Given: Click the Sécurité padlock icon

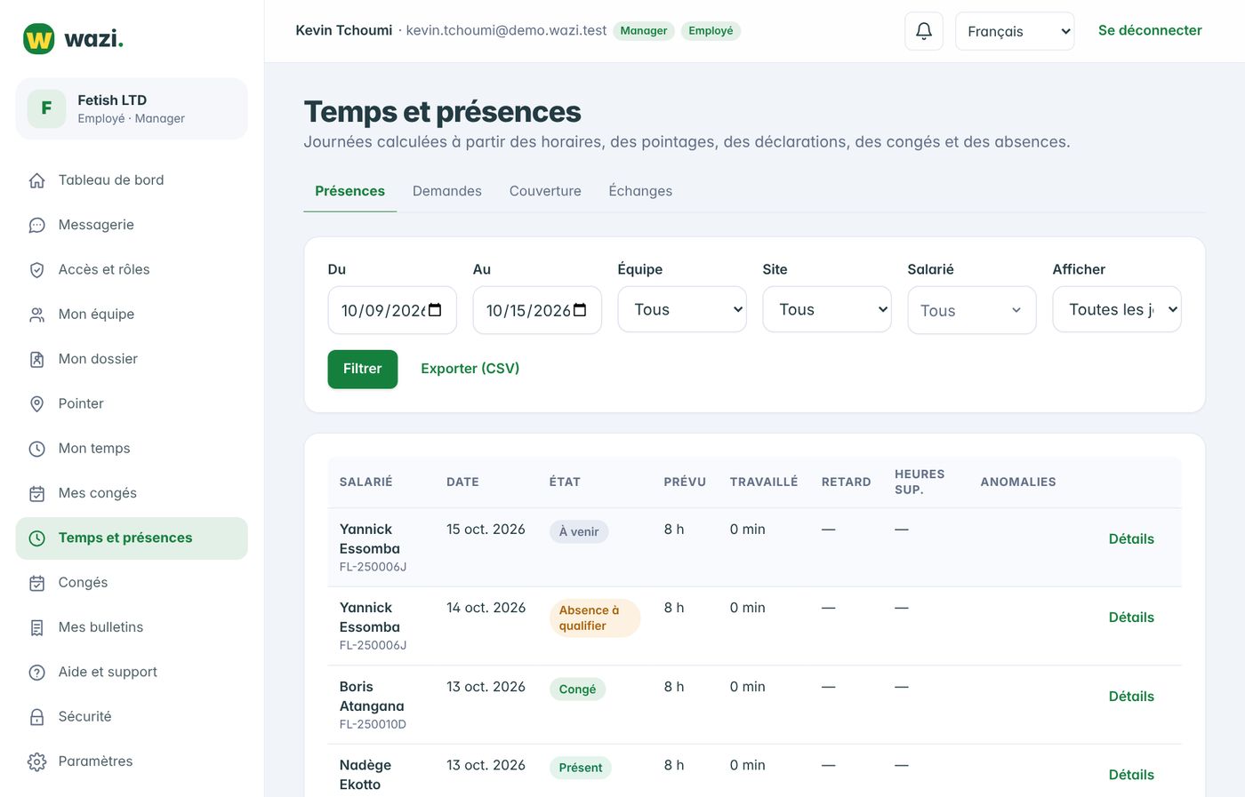Looking at the screenshot, I should click(x=36, y=717).
